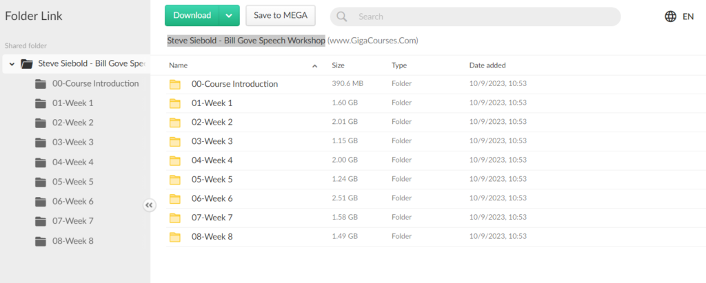Click sidebar folder icon beside 02-Week 2
706x283 pixels.
41,123
